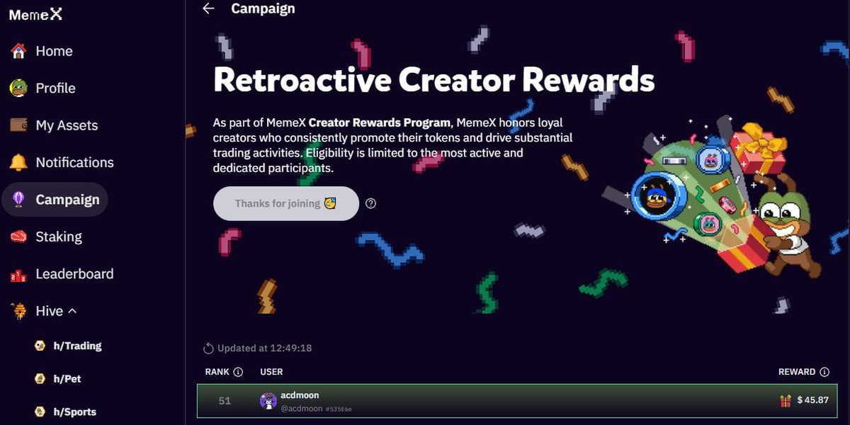This screenshot has width=850, height=425.
Task: Click the REWARD info icon
Action: (824, 372)
